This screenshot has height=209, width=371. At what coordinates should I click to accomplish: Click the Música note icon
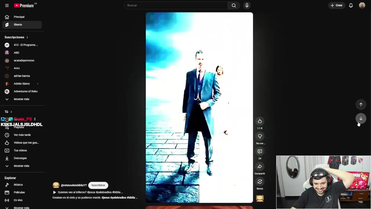tap(7, 185)
